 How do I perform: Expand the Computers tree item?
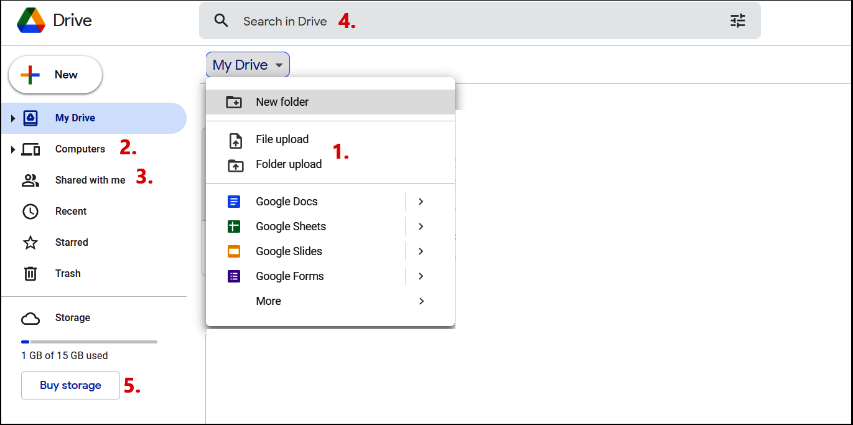click(x=12, y=149)
